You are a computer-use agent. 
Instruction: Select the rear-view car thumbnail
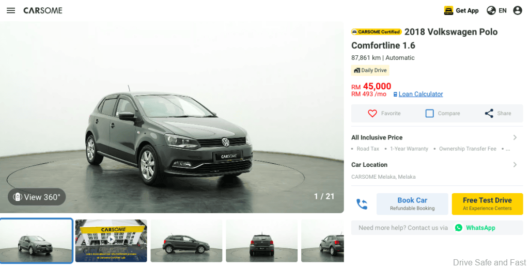point(261,241)
